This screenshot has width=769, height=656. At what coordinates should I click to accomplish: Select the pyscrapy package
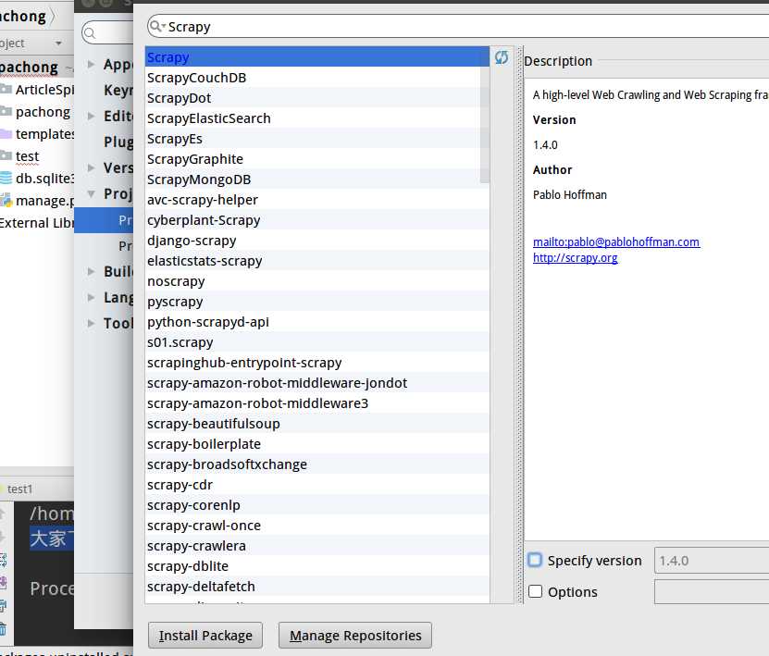point(317,301)
